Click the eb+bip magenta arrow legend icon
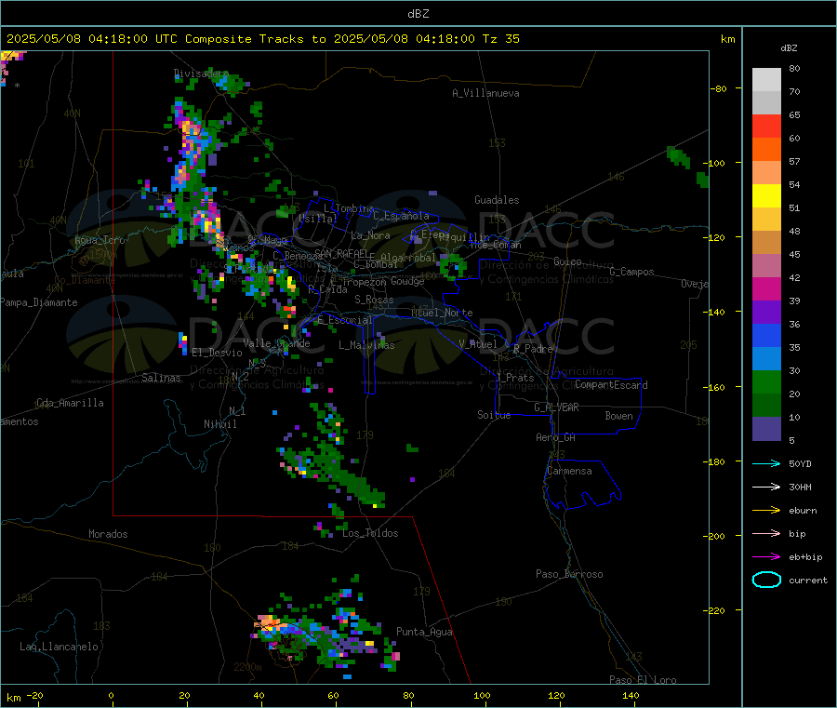Screen dimensions: 837x708 [x=766, y=557]
